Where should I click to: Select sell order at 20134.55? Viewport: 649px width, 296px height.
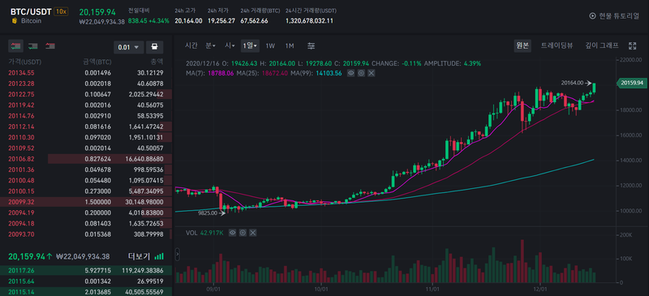[x=86, y=72]
